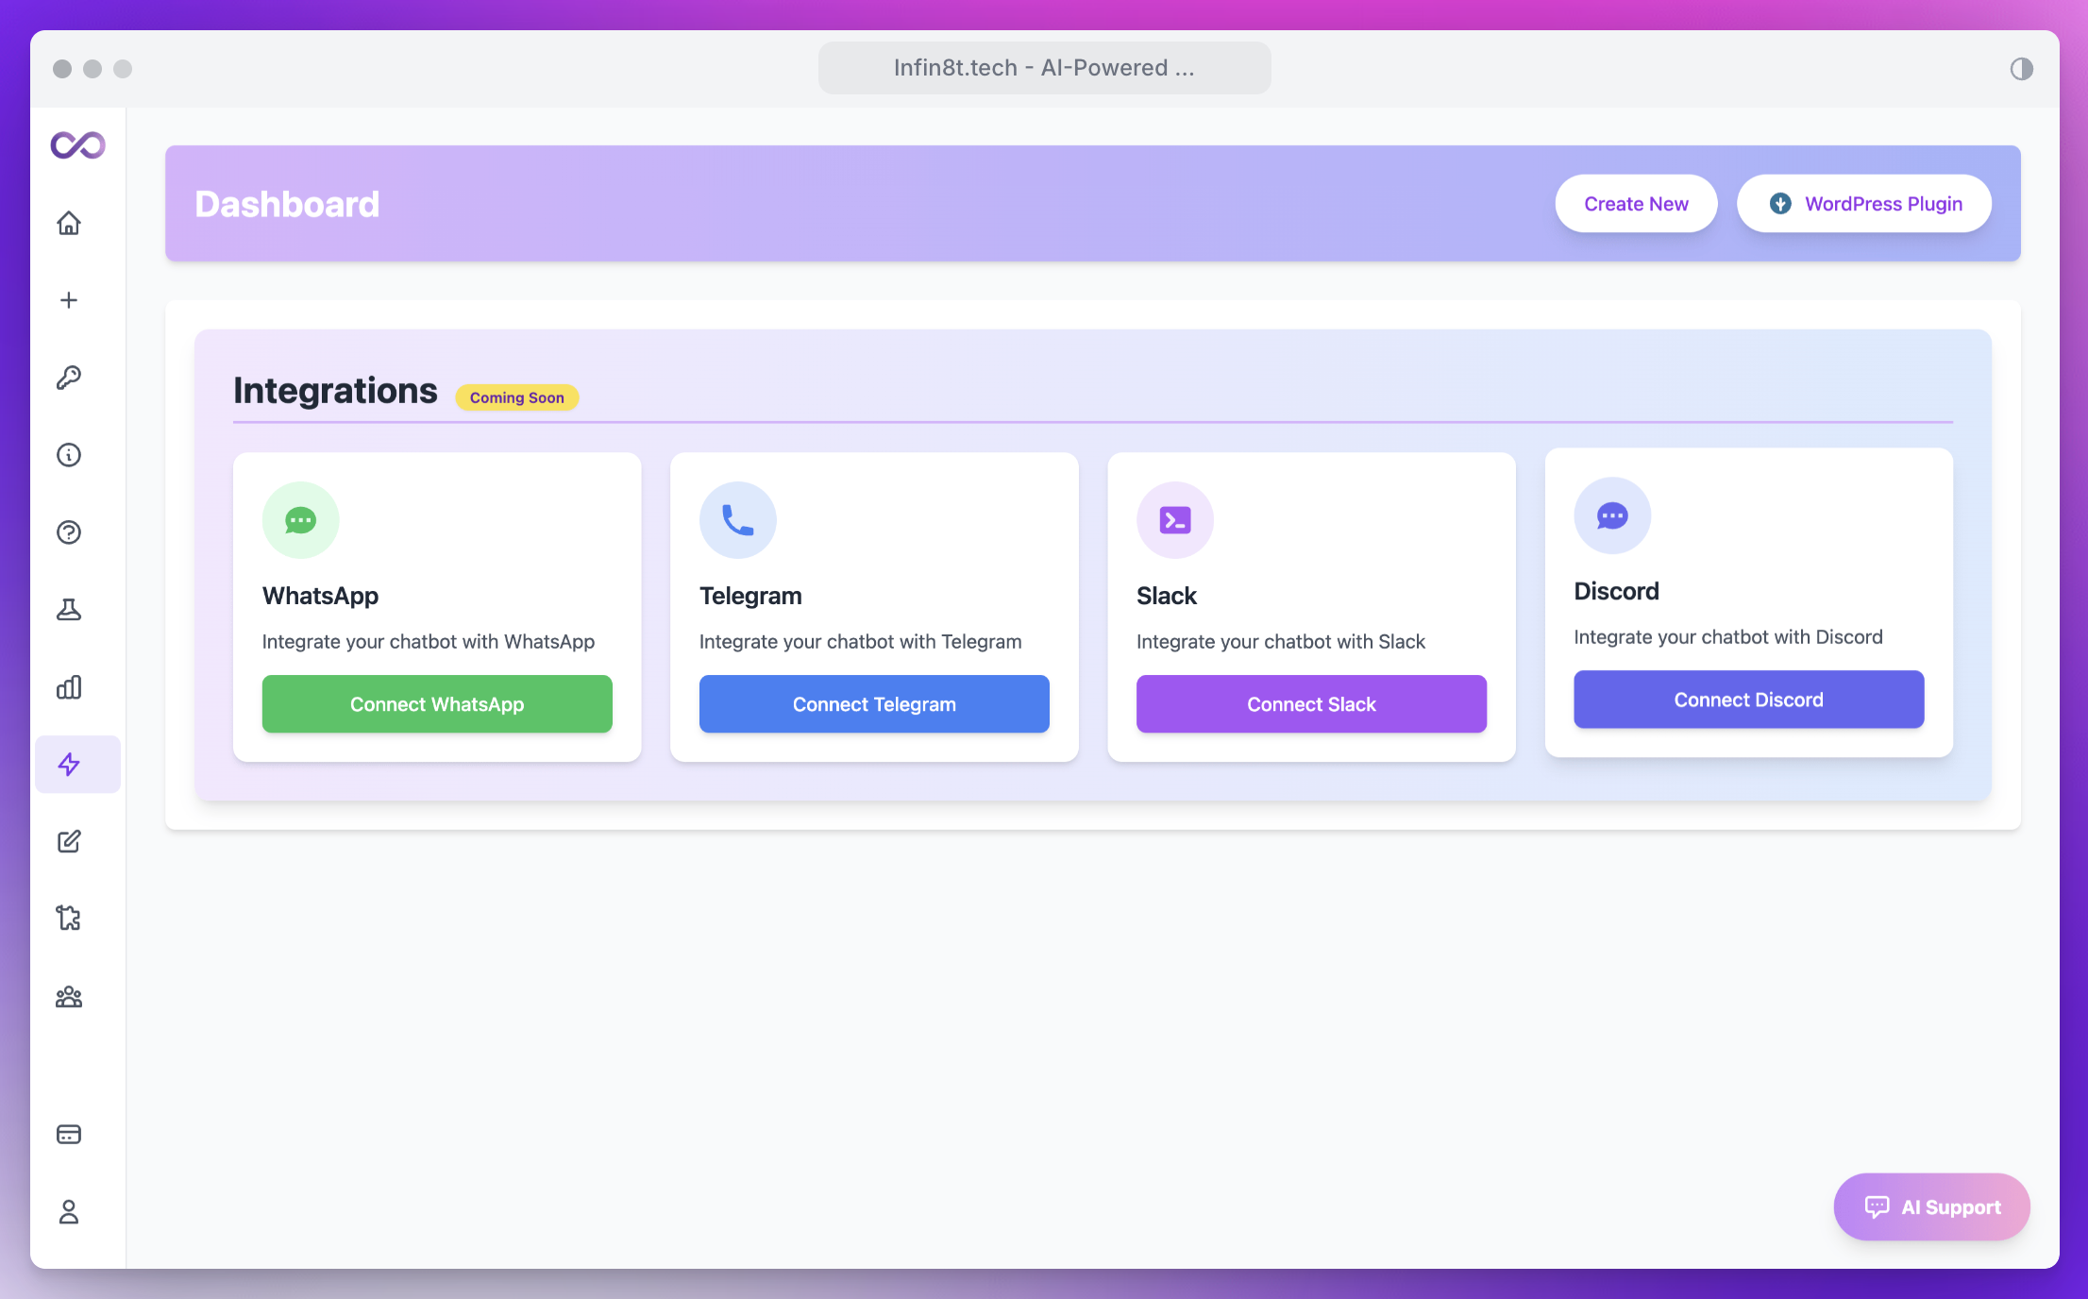This screenshot has height=1299, width=2088.
Task: Click the Infin8t infinity logo
Action: [x=77, y=144]
